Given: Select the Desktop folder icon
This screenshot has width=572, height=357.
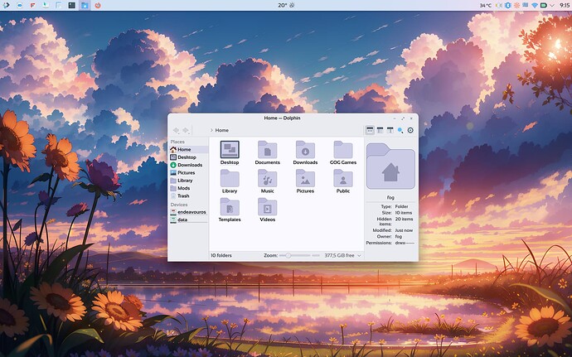Looking at the screenshot, I should (230, 150).
